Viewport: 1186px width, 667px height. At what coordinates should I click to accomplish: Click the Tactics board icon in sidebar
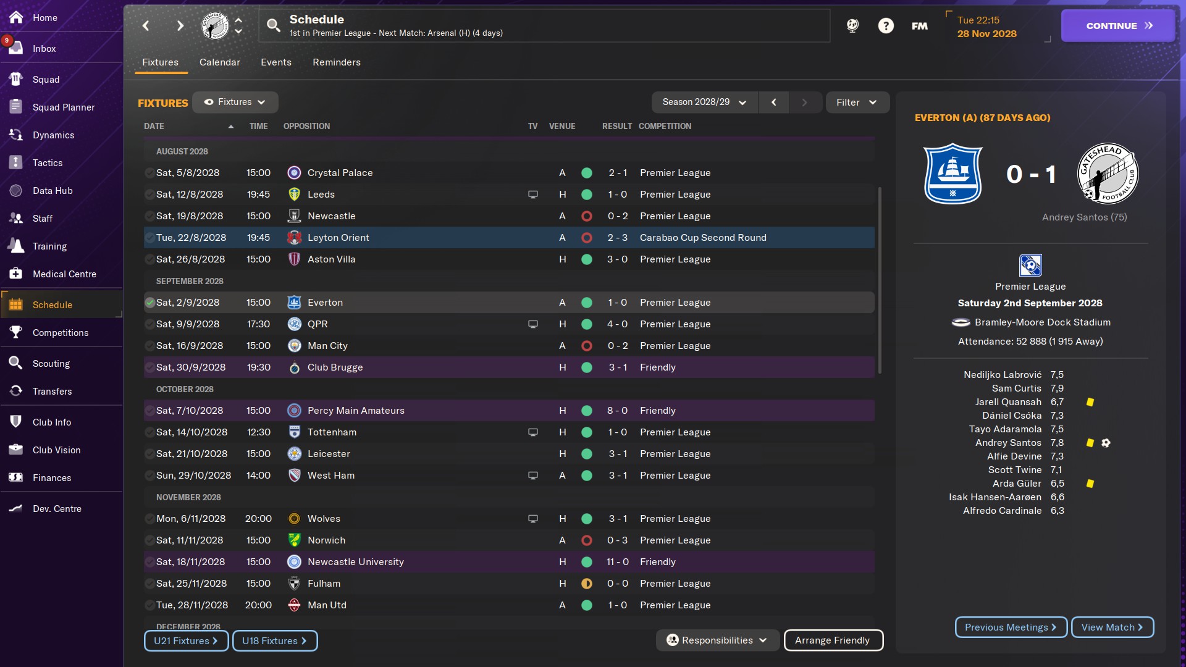(x=16, y=162)
